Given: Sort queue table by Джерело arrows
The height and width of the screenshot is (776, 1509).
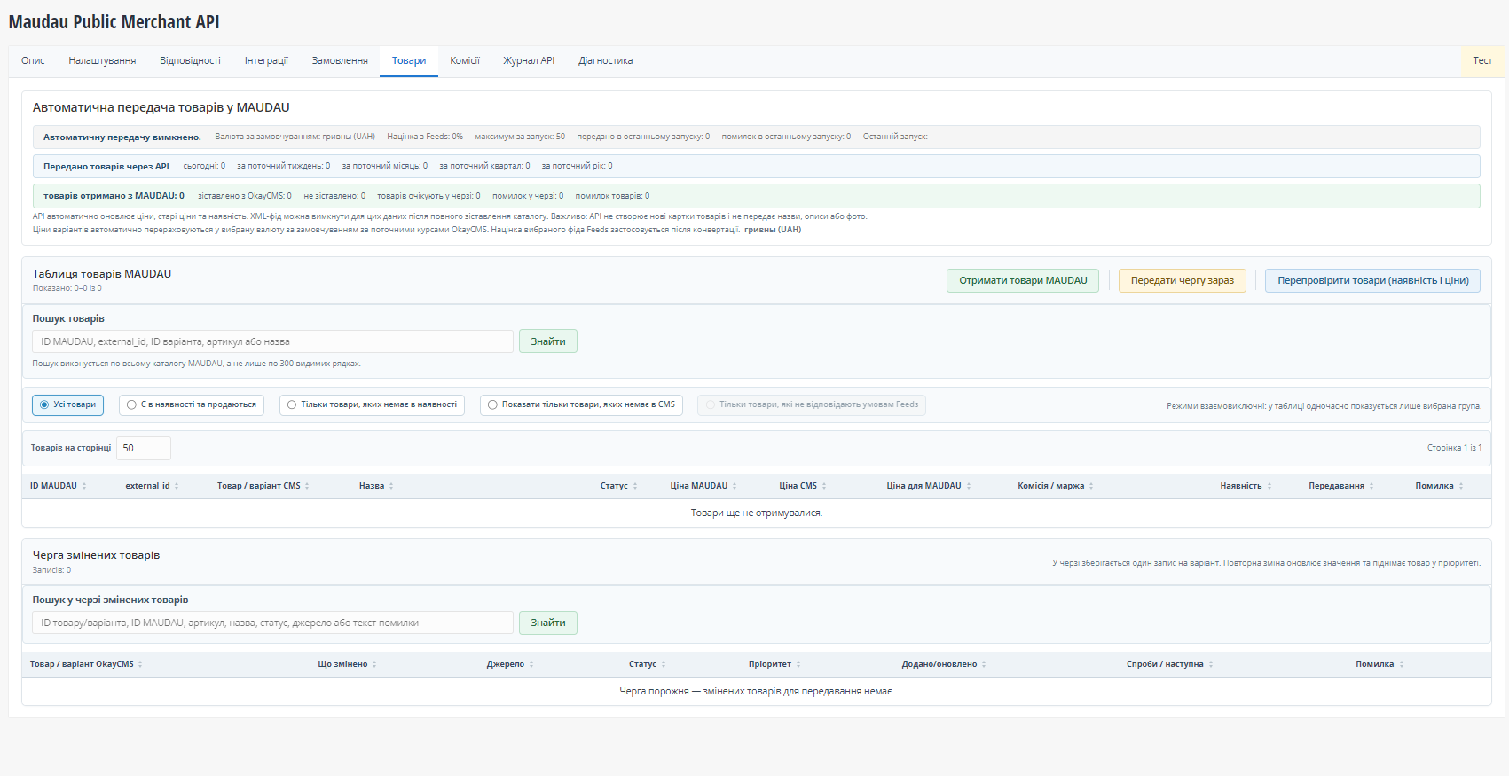Looking at the screenshot, I should pos(531,664).
